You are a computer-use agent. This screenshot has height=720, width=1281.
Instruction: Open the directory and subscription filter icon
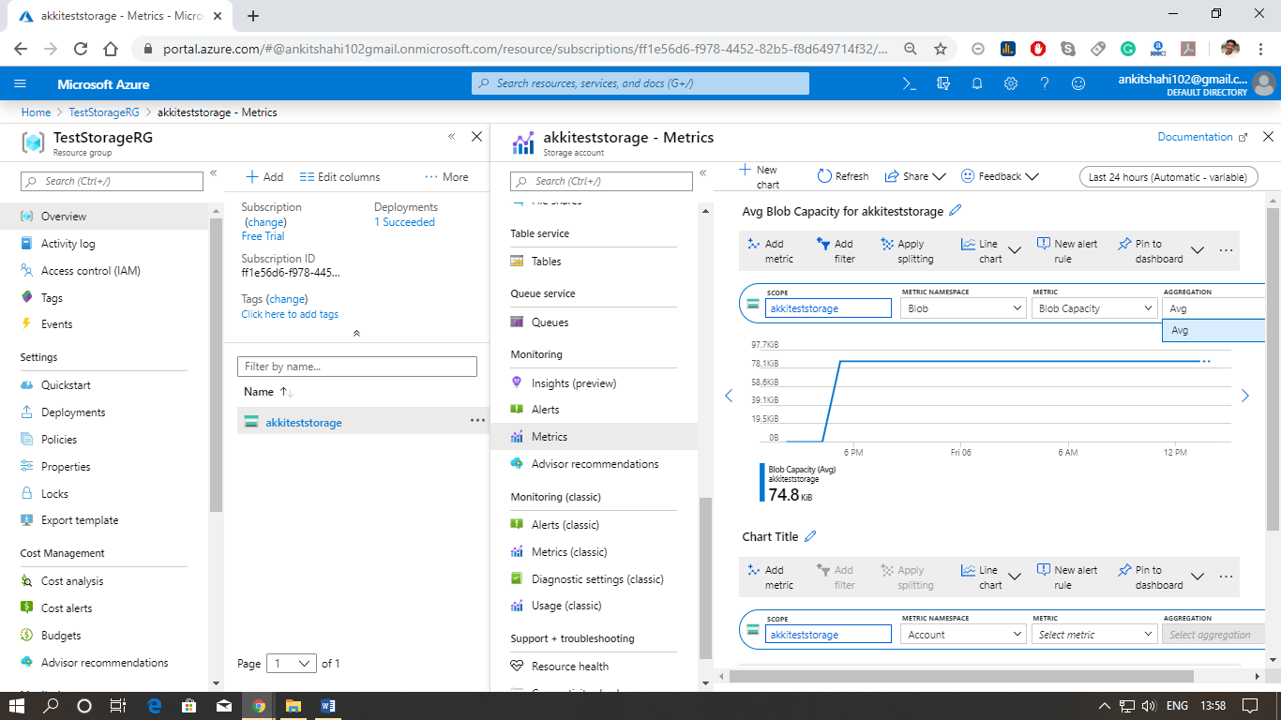pos(942,83)
